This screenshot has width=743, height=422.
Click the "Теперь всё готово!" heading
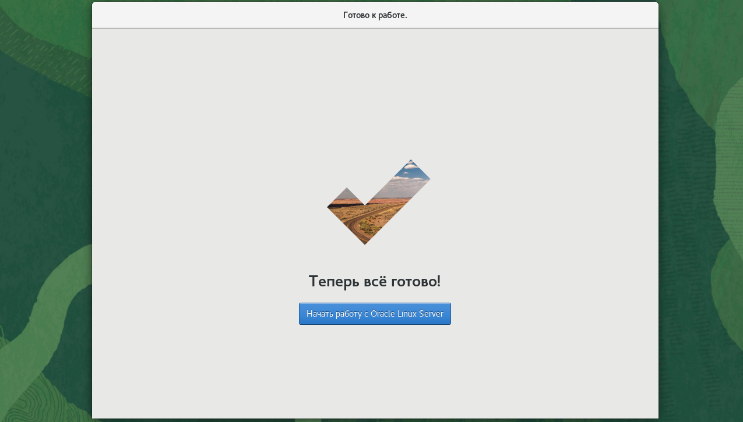tap(375, 281)
